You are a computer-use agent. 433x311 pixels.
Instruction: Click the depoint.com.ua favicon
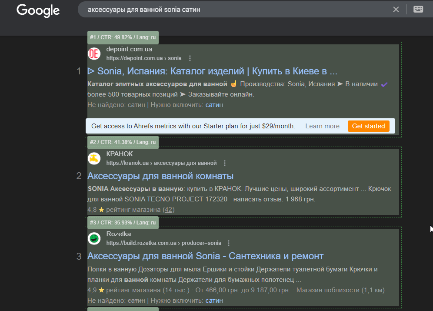94,54
